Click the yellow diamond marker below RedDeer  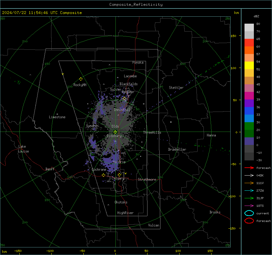(x=124, y=99)
